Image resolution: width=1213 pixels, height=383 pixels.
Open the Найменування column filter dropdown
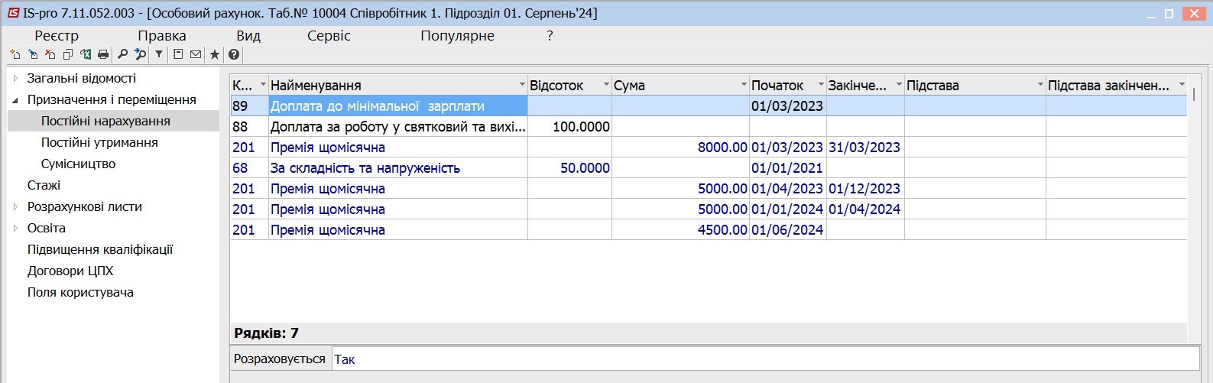522,85
